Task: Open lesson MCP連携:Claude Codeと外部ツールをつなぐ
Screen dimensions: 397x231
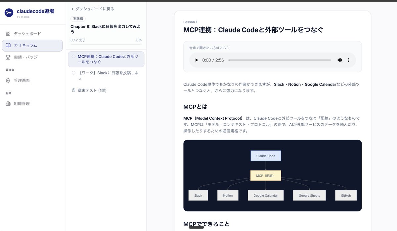Action: 106,59
